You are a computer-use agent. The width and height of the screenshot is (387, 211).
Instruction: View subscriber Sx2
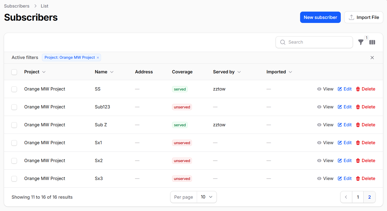[325, 161]
